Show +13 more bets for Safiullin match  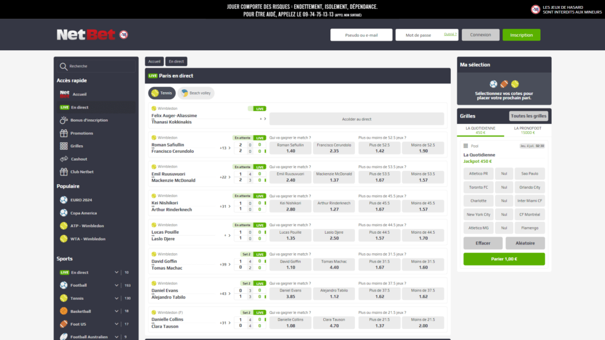pyautogui.click(x=225, y=148)
